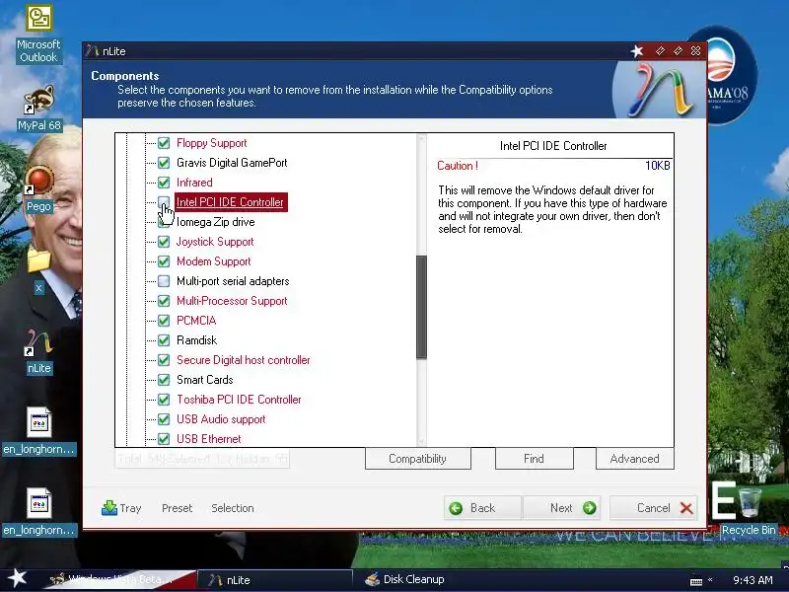
Task: Select the Toshiba PCI IDE Controller row text
Action: coord(239,400)
